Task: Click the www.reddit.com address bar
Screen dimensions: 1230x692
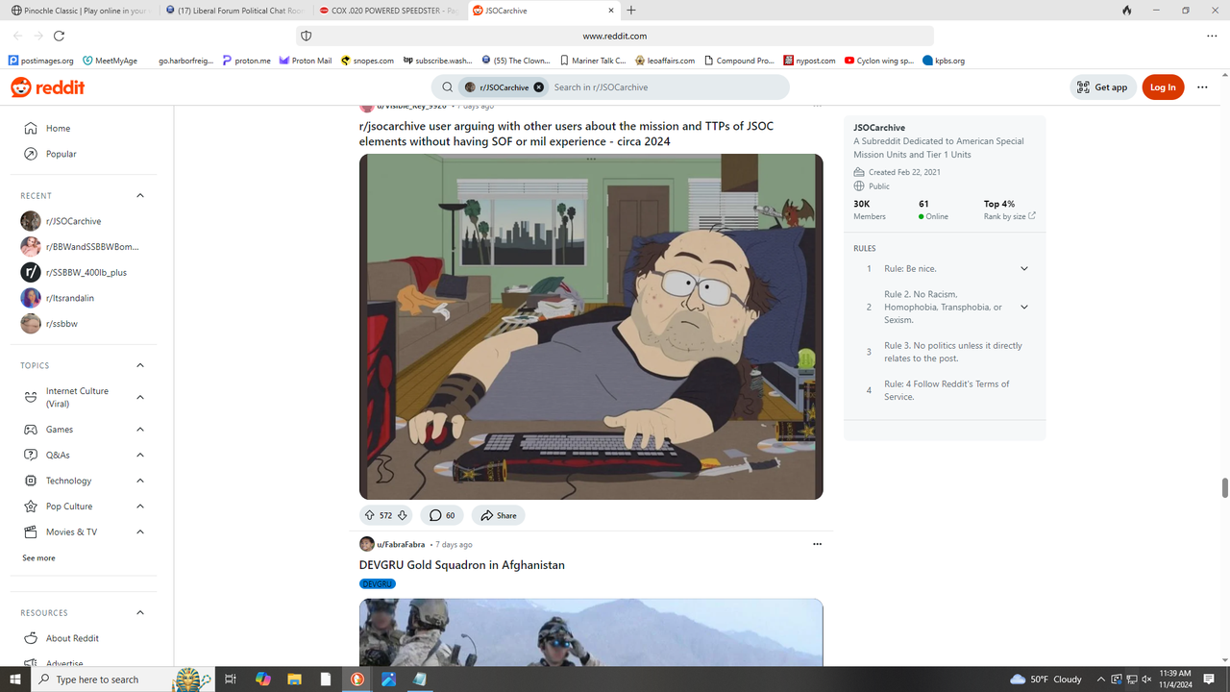Action: point(615,36)
